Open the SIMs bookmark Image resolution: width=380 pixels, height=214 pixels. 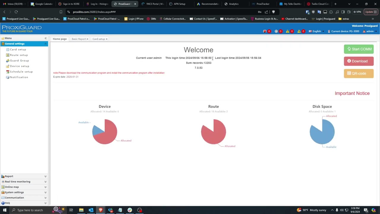[151, 19]
